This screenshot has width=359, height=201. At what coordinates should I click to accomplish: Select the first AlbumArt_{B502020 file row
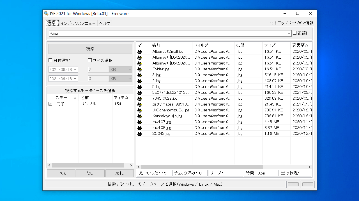click(224, 57)
